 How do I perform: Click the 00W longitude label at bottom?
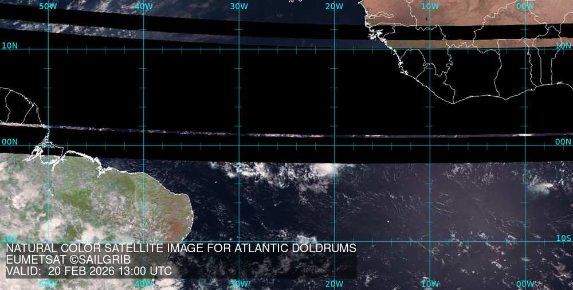[x=525, y=284]
